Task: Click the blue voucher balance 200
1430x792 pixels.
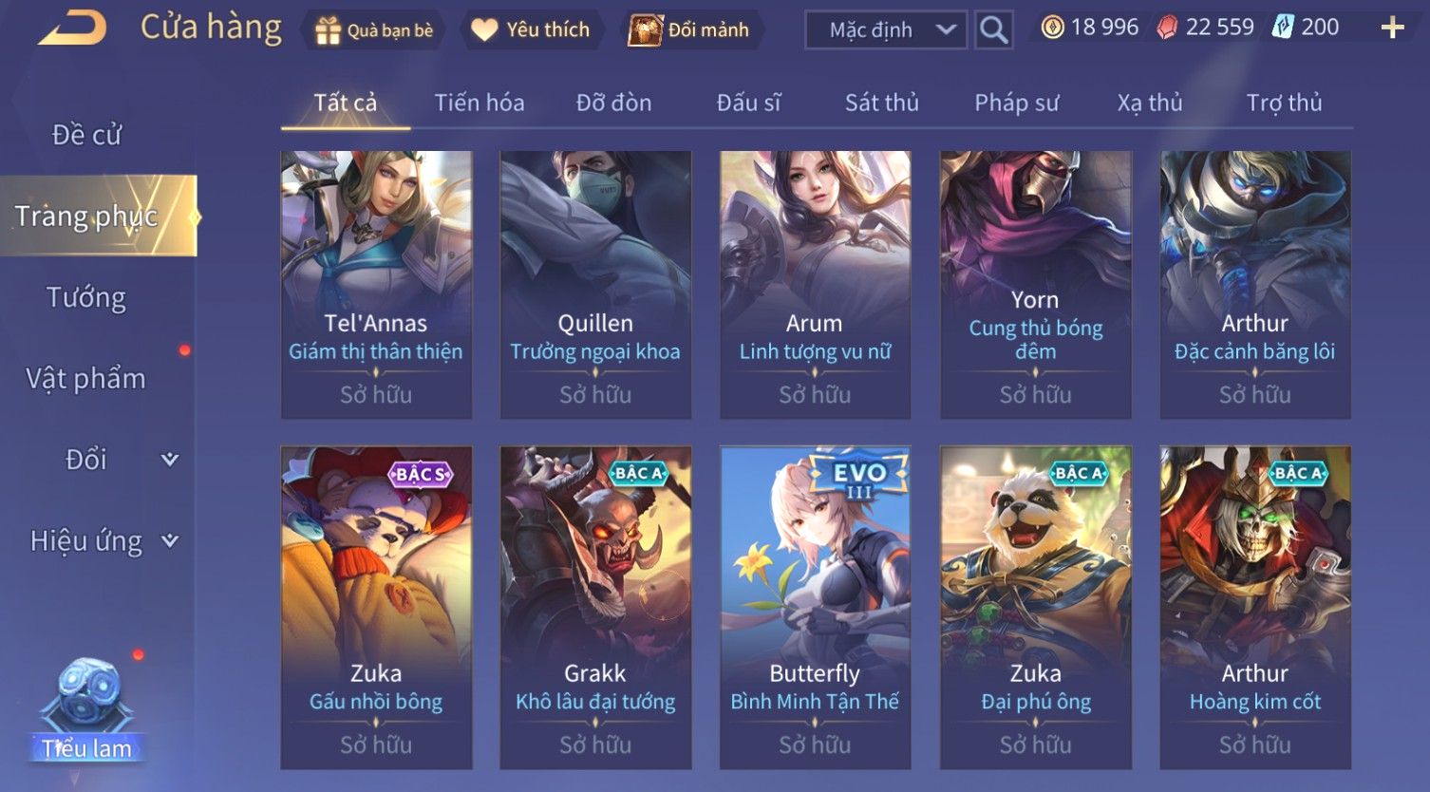Action: coord(1307,28)
